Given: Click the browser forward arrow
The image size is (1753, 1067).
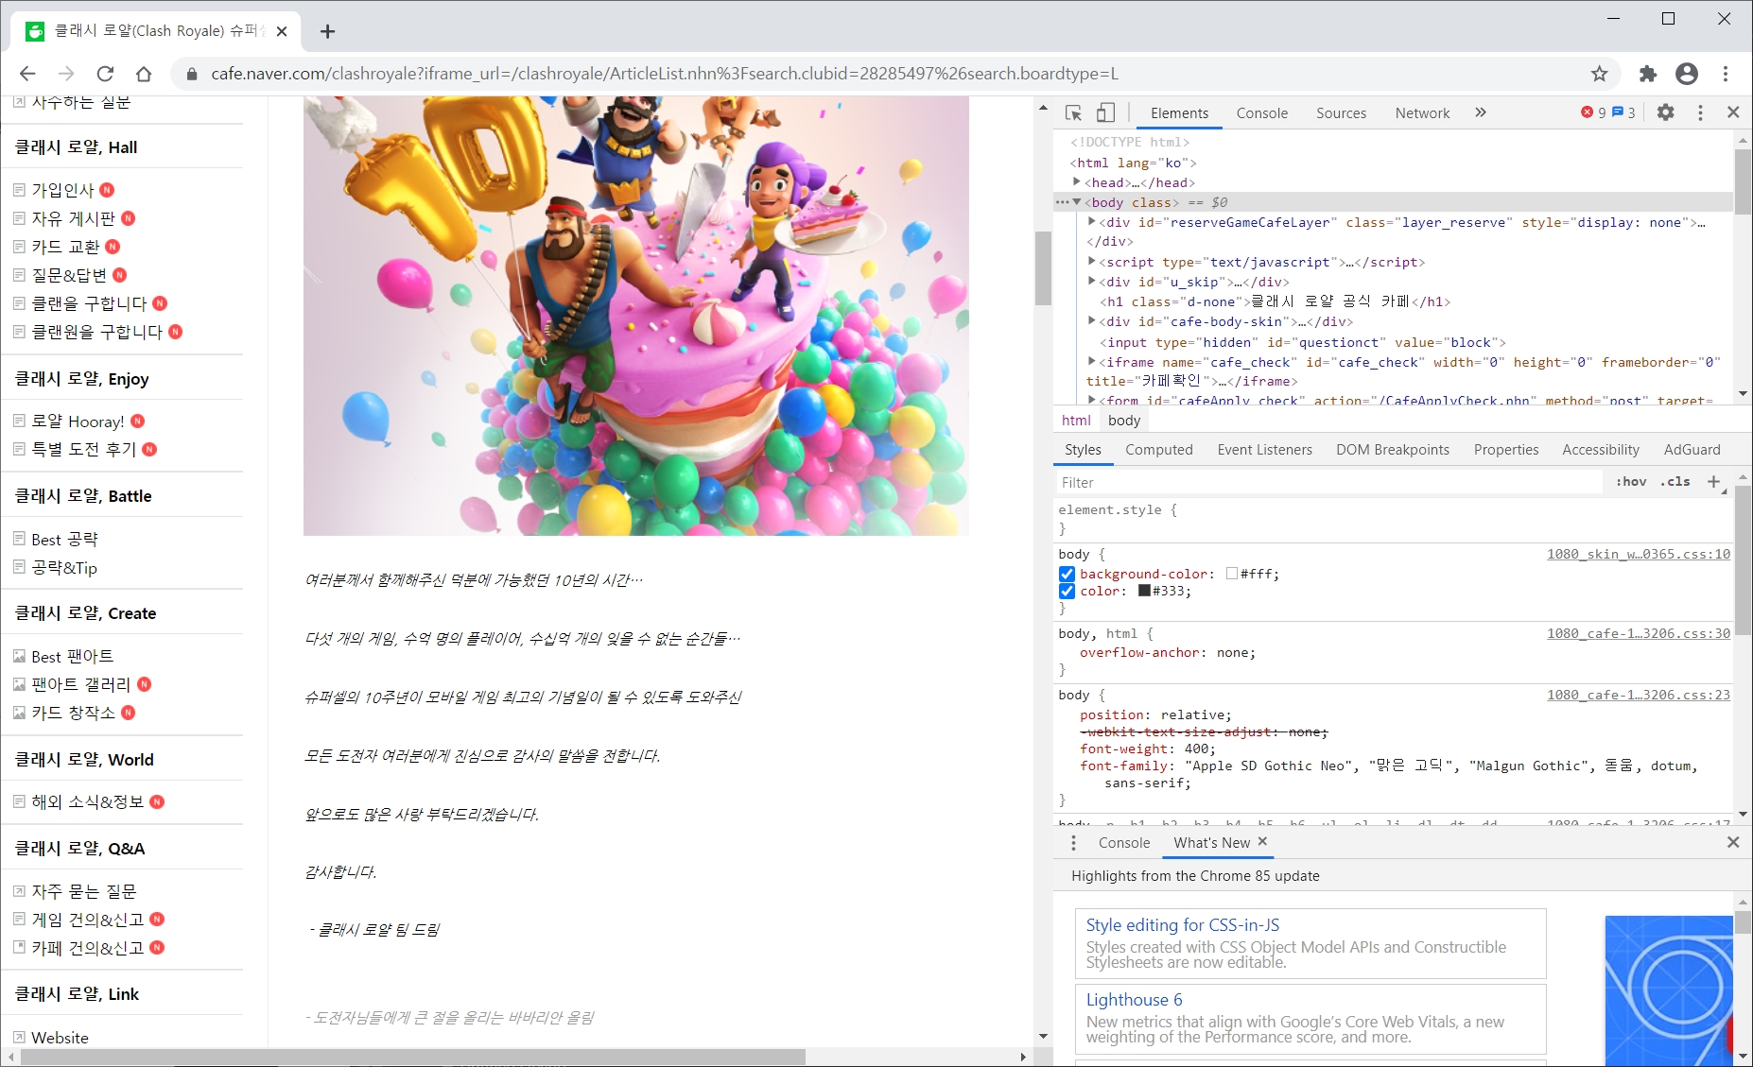Looking at the screenshot, I should tap(66, 74).
